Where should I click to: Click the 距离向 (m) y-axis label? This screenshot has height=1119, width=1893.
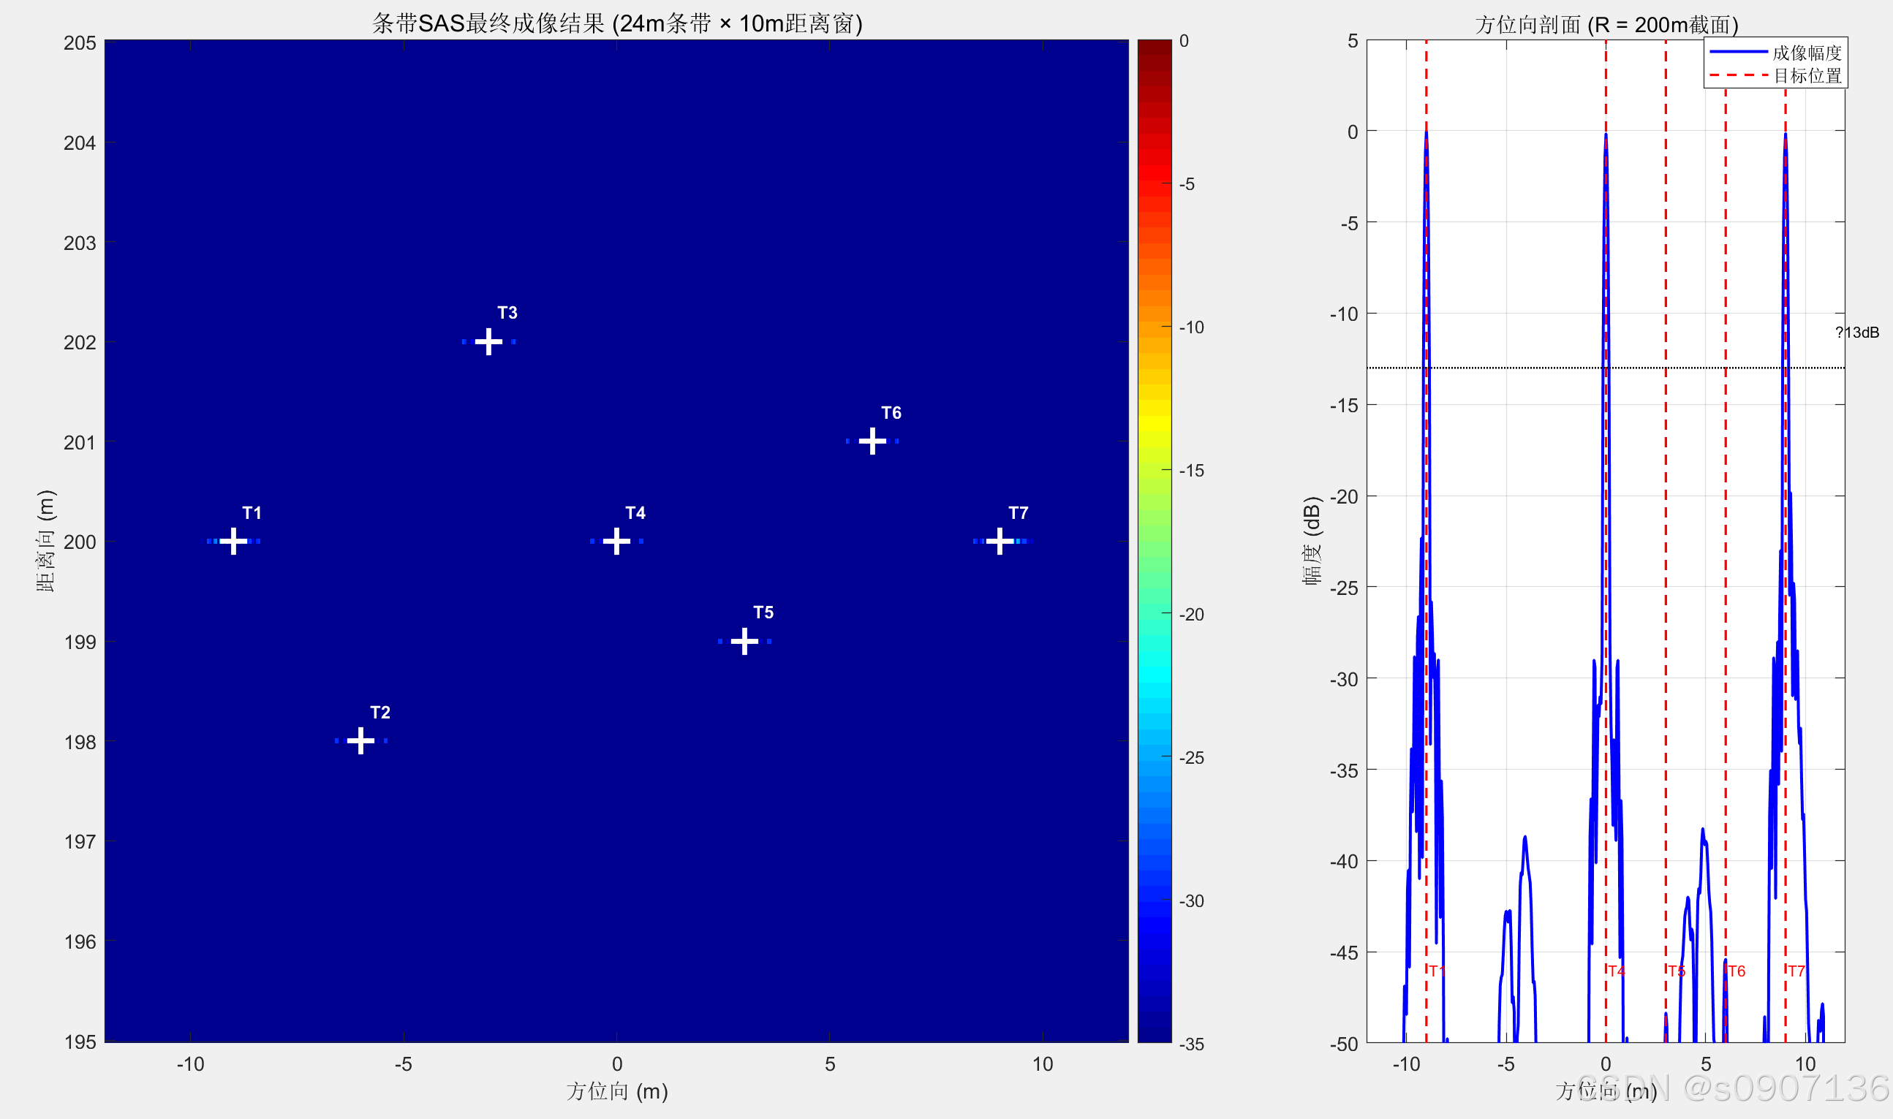coord(45,541)
